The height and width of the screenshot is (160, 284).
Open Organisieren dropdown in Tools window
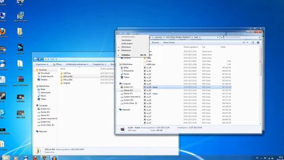tap(42, 64)
